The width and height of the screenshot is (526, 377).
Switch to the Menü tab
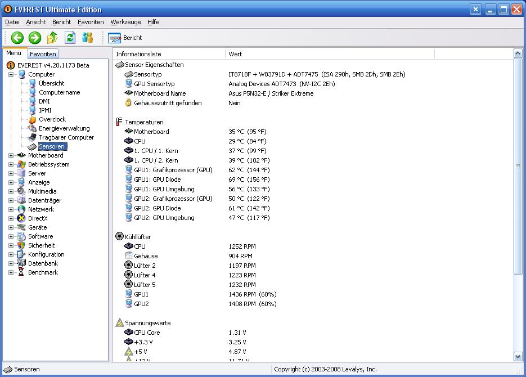pyautogui.click(x=14, y=53)
